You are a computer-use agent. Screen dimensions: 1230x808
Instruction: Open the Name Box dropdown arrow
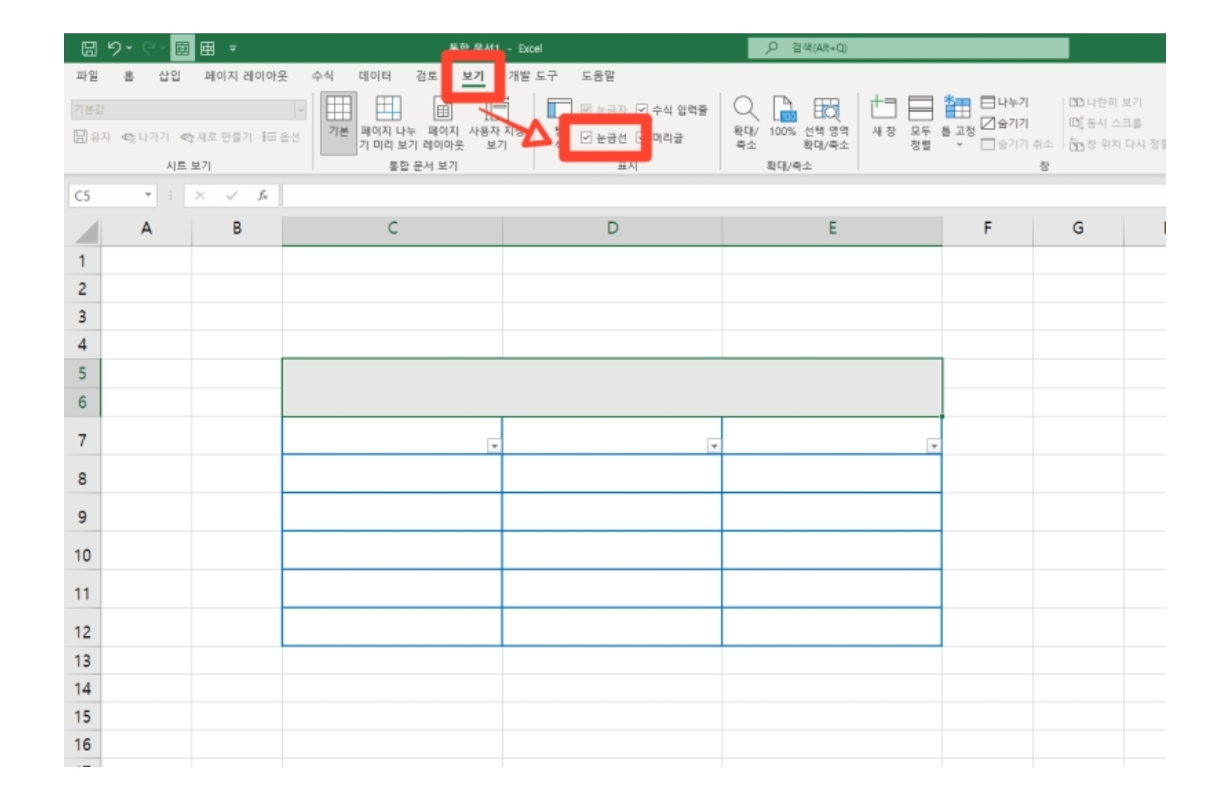tap(148, 196)
